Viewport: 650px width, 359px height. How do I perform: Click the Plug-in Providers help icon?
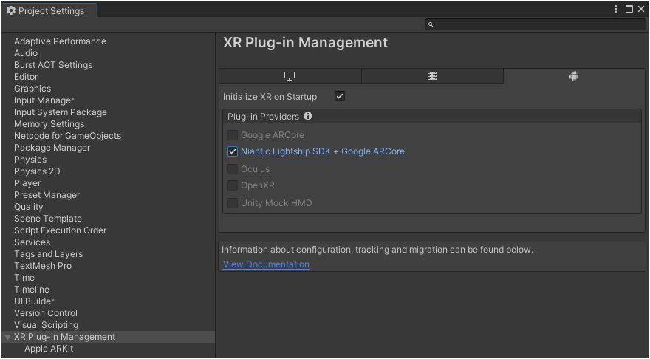point(308,117)
